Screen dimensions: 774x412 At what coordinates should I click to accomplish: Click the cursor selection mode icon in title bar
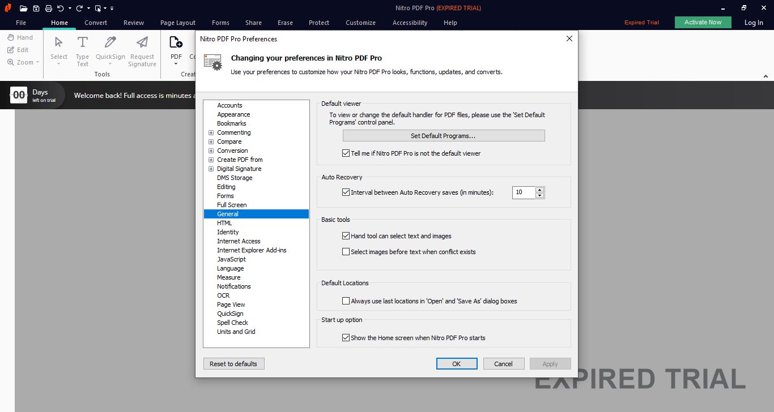coord(98,8)
